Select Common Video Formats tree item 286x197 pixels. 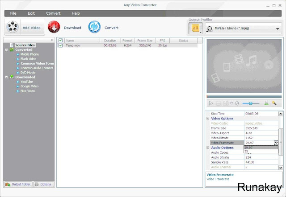(x=38, y=63)
